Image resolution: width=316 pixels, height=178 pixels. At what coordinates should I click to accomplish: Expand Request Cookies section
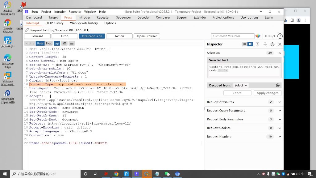tap(280, 128)
